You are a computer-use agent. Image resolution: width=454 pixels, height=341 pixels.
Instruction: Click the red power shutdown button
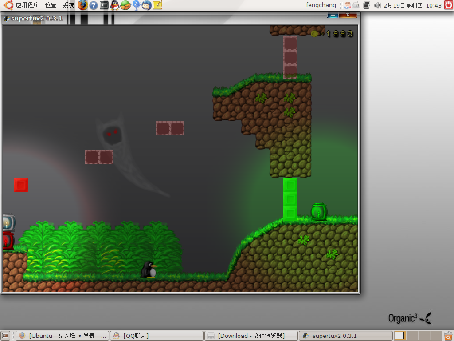(x=449, y=5)
